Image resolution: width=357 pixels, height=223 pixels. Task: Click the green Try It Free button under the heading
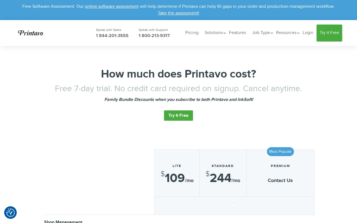point(178,115)
